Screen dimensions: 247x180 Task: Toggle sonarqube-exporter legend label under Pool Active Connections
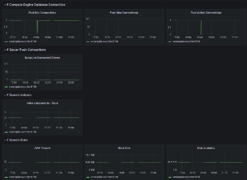tap(187, 41)
